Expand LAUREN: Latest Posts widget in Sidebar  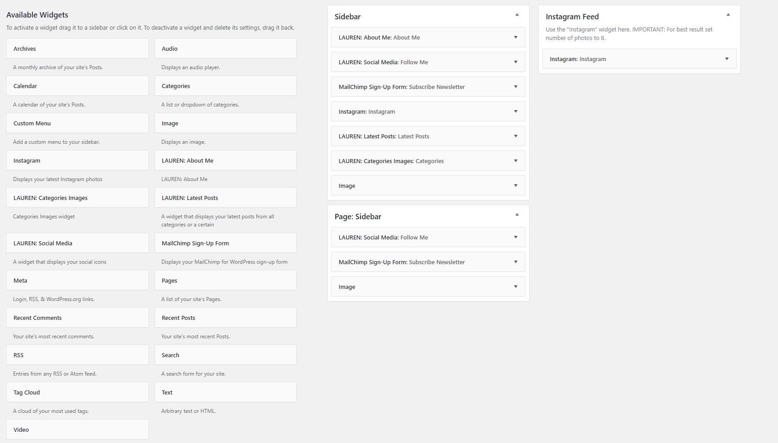click(x=516, y=136)
